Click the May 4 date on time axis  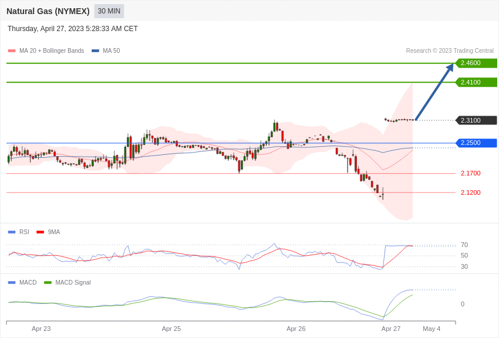point(431,329)
